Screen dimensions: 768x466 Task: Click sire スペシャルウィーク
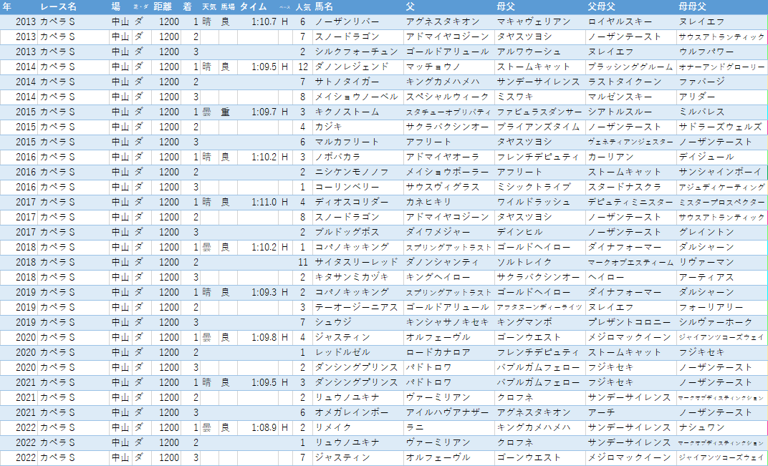tap(447, 97)
